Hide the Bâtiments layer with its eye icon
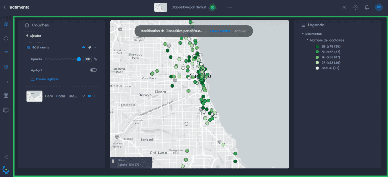388x177 pixels. click(x=84, y=47)
